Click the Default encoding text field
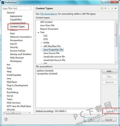The height and width of the screenshot is (126, 120). [78, 111]
